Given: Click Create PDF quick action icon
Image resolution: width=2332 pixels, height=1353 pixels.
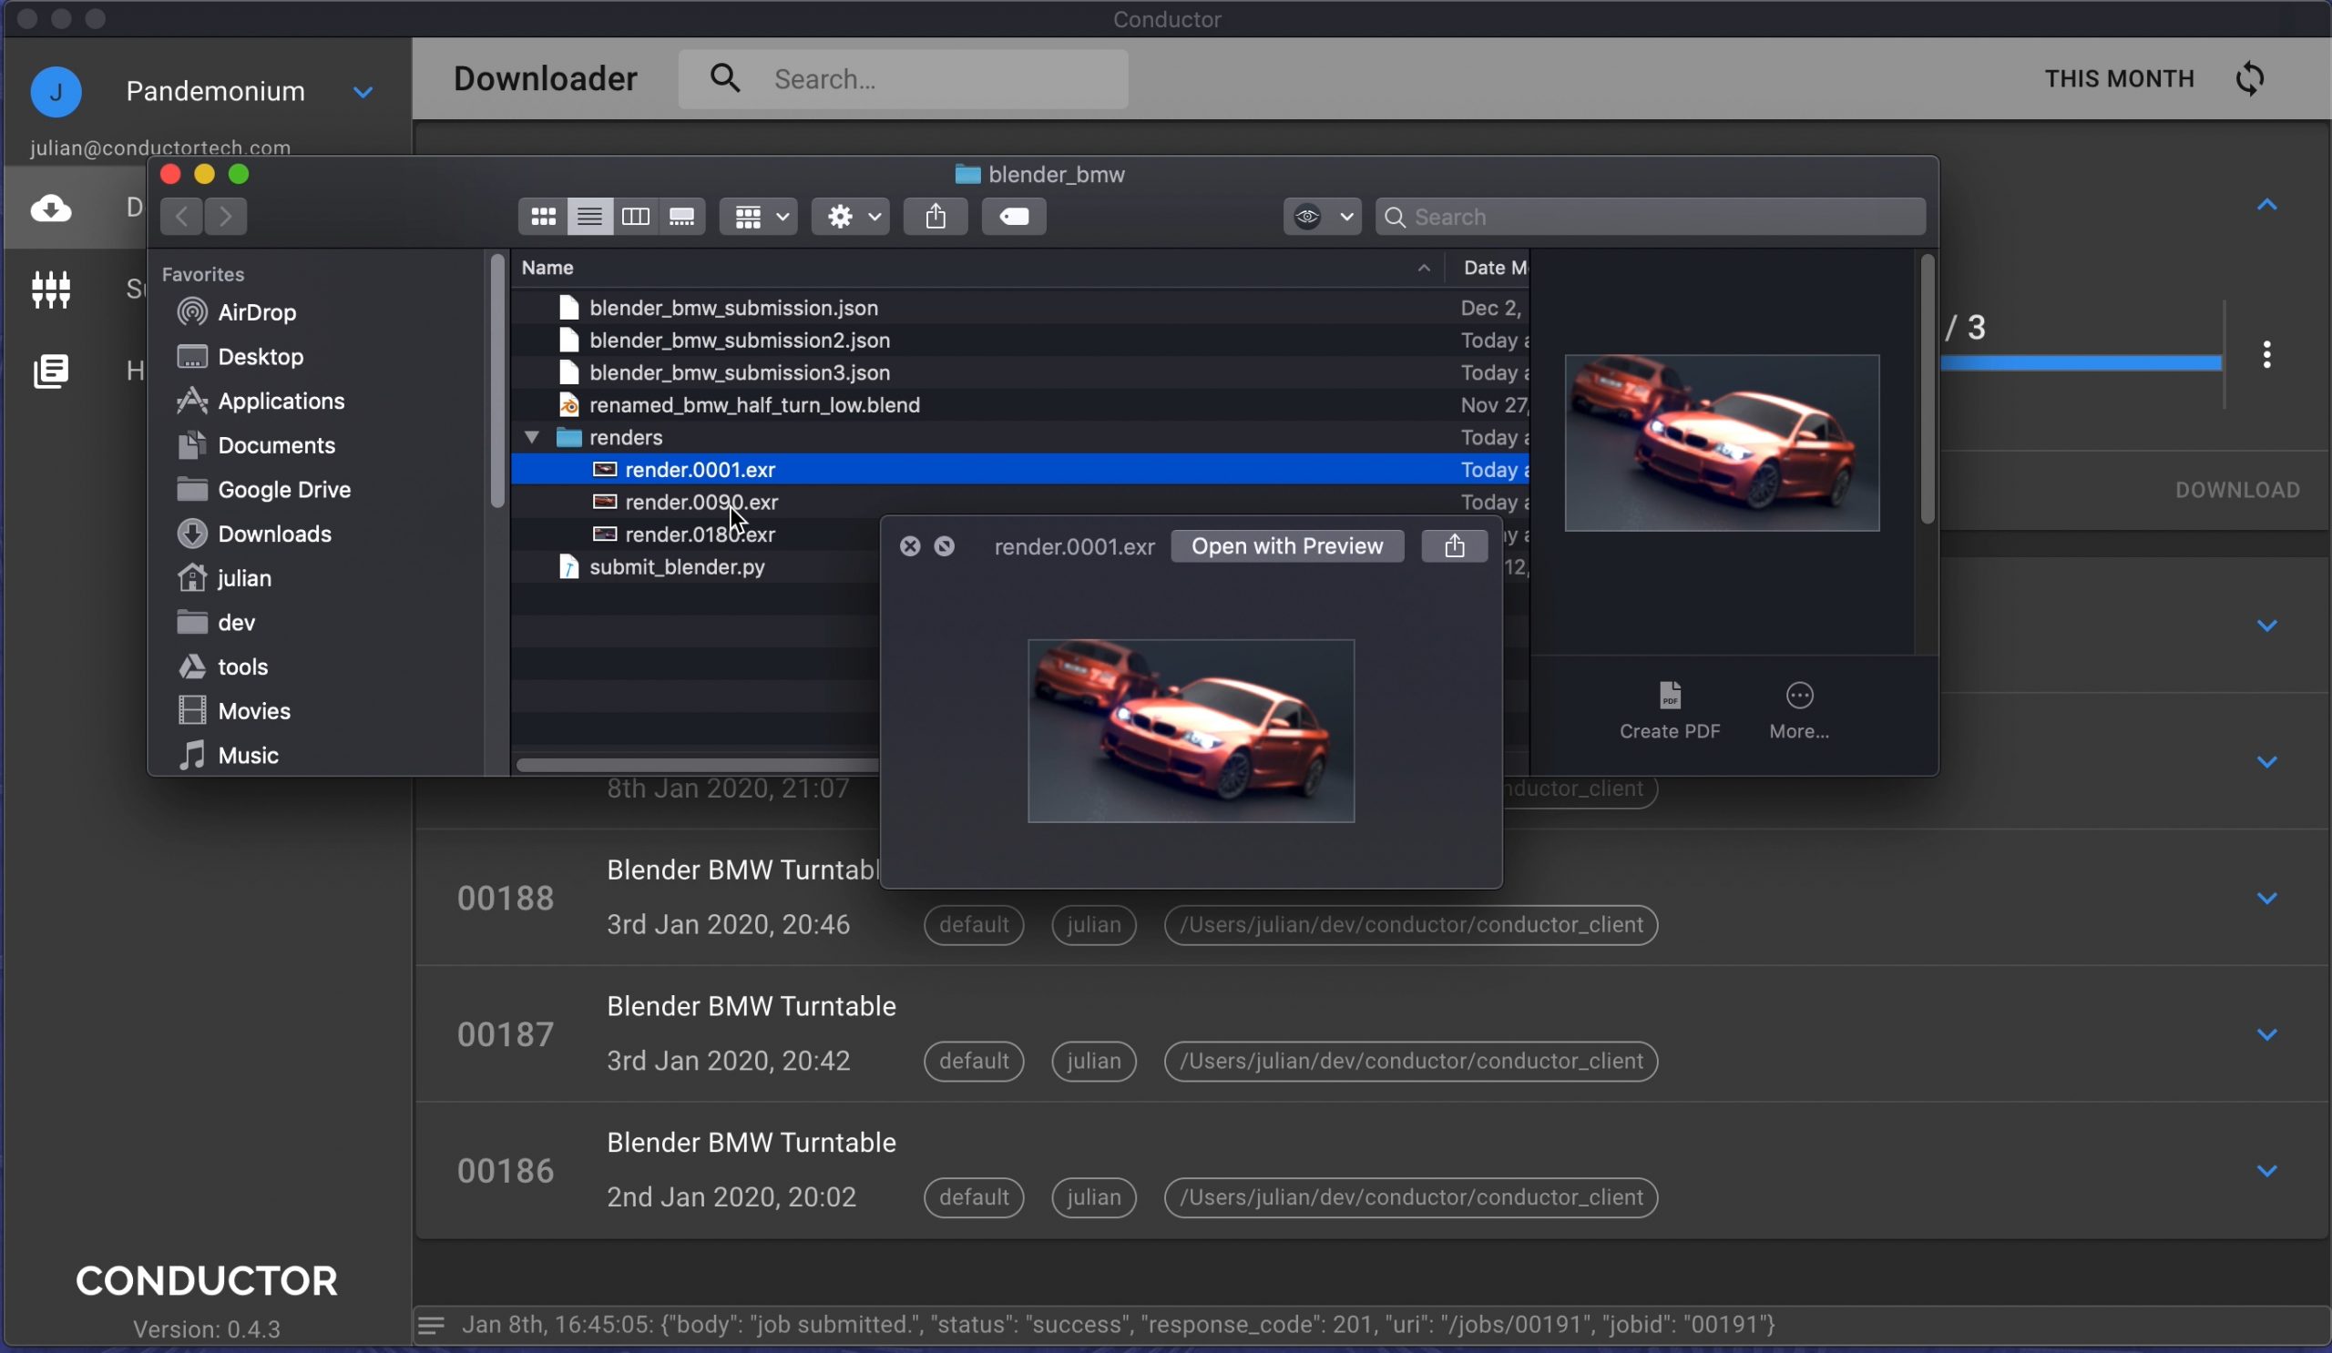Looking at the screenshot, I should click(1670, 696).
